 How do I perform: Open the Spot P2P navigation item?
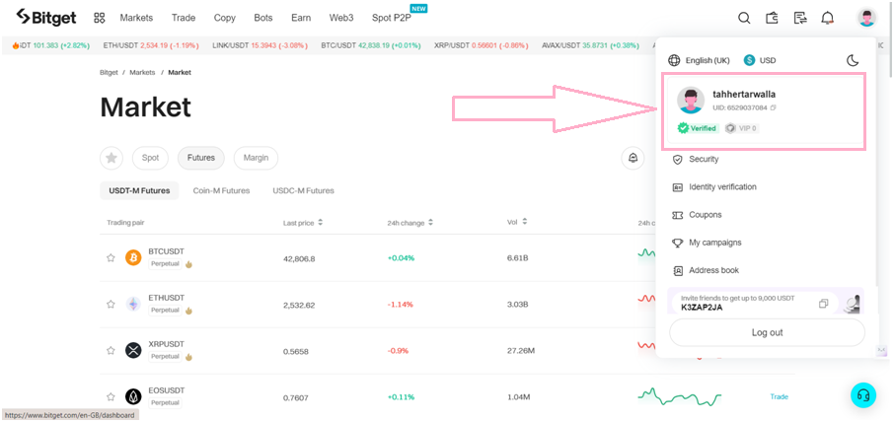coord(392,18)
